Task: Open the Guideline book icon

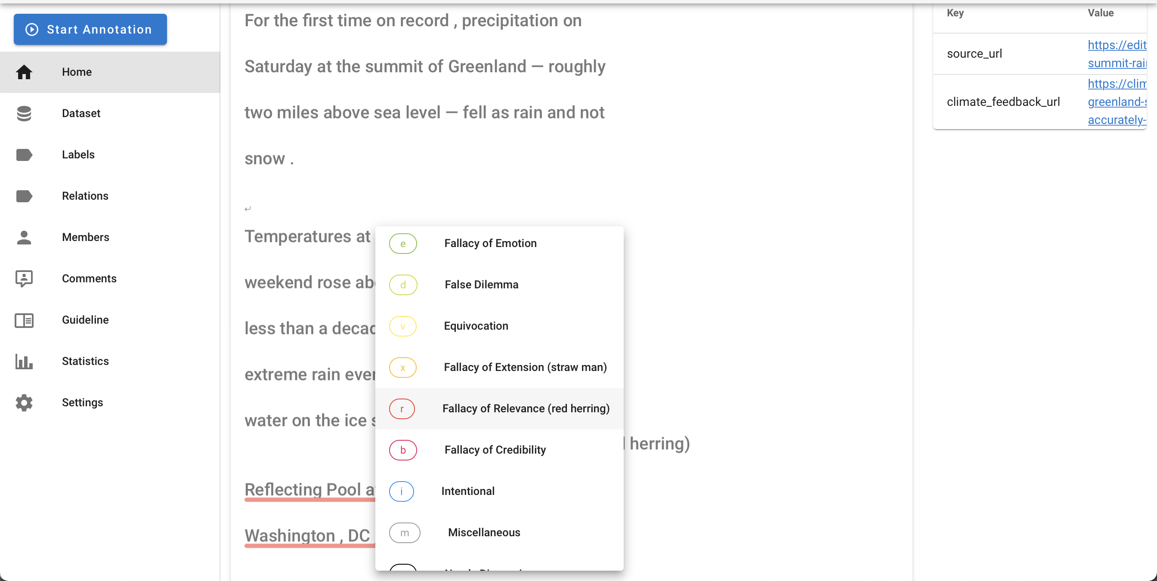Action: pyautogui.click(x=24, y=320)
